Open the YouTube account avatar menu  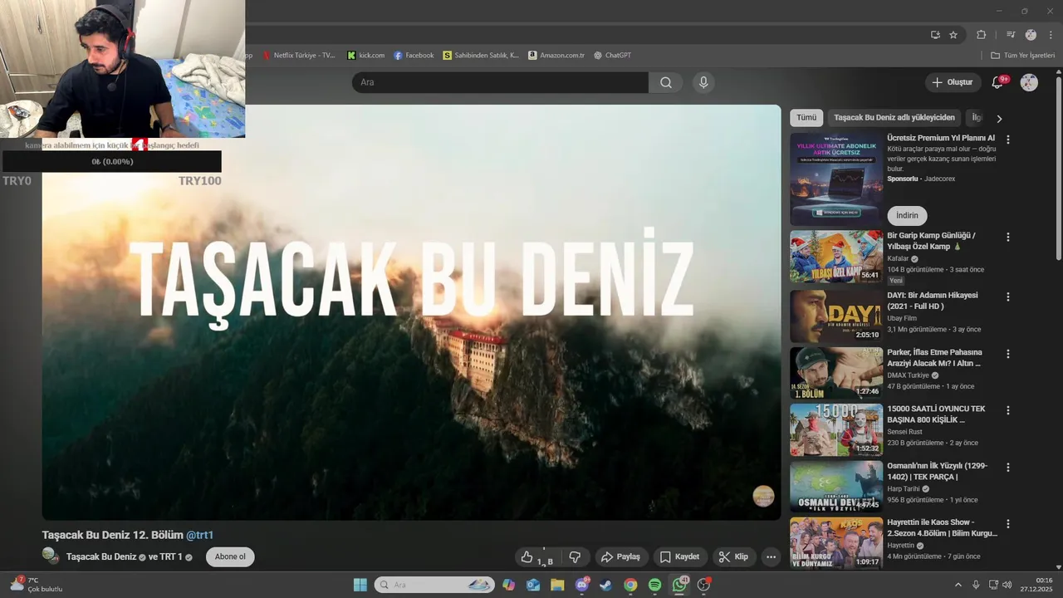(x=1029, y=82)
